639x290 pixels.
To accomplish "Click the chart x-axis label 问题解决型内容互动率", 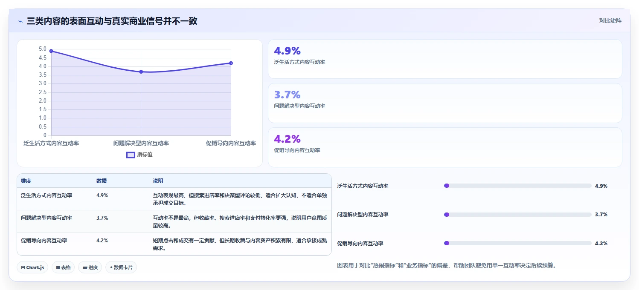I will pos(141,143).
